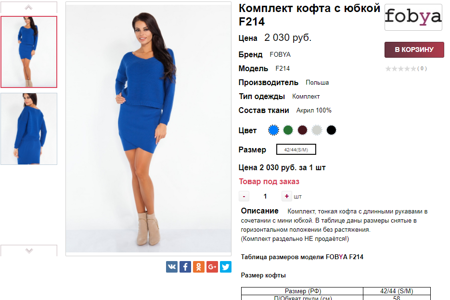The height and width of the screenshot is (300, 450).
Task: Show previous thumbnails with up chevron
Action: click(x=29, y=8)
